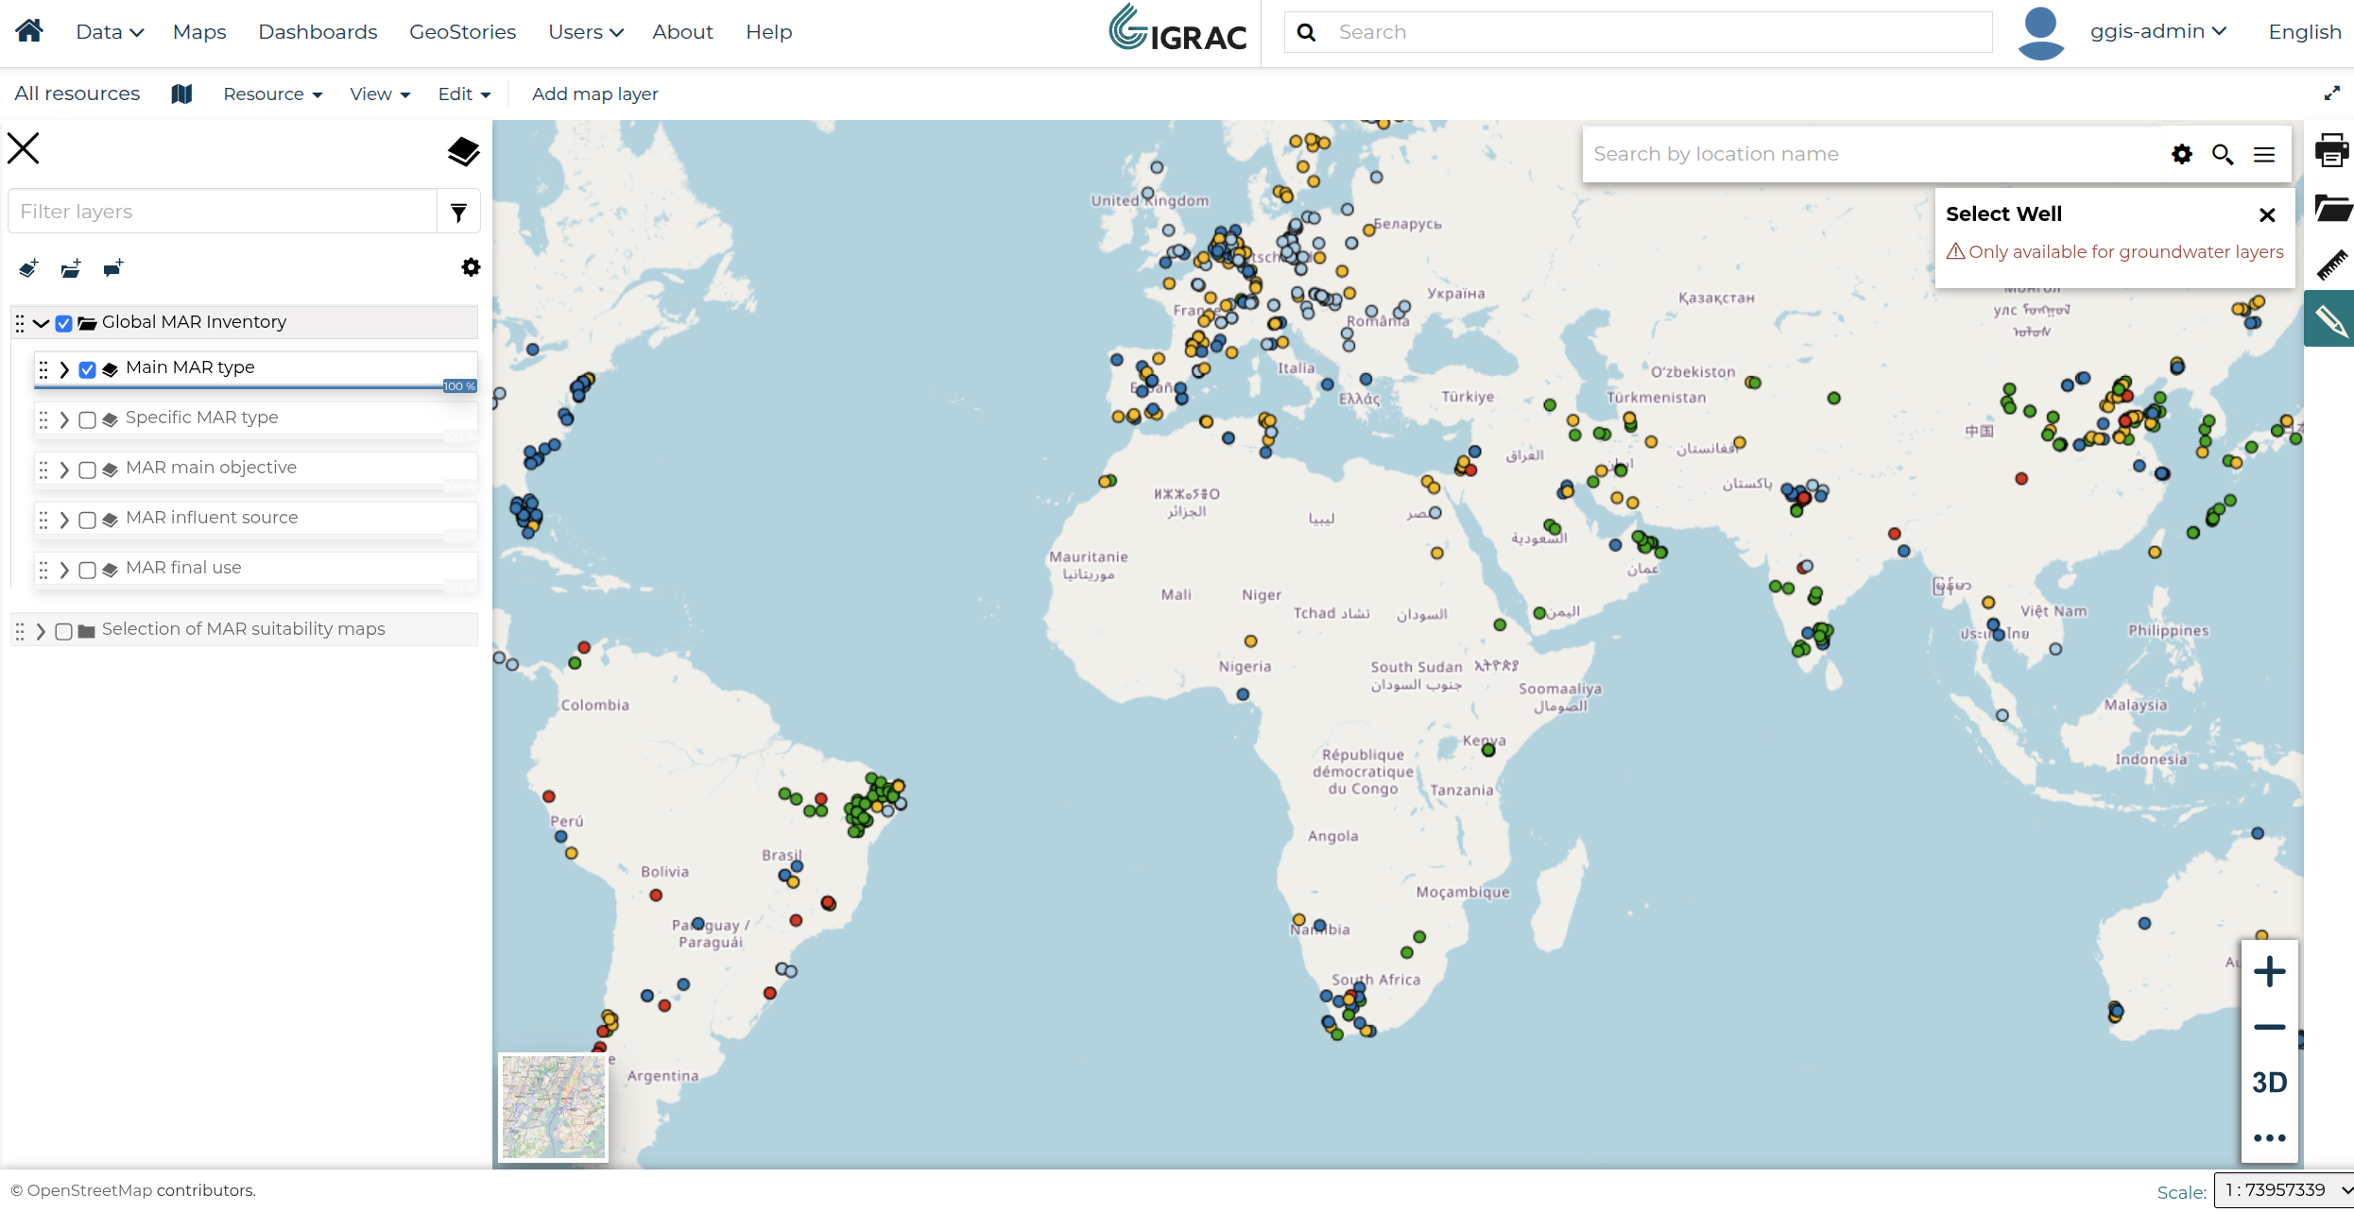
Task: Open the measure ruler tool
Action: pos(2330,265)
